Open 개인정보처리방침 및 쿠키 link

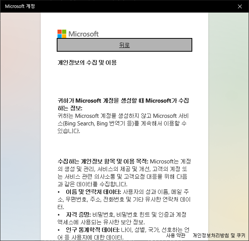(x=219, y=235)
